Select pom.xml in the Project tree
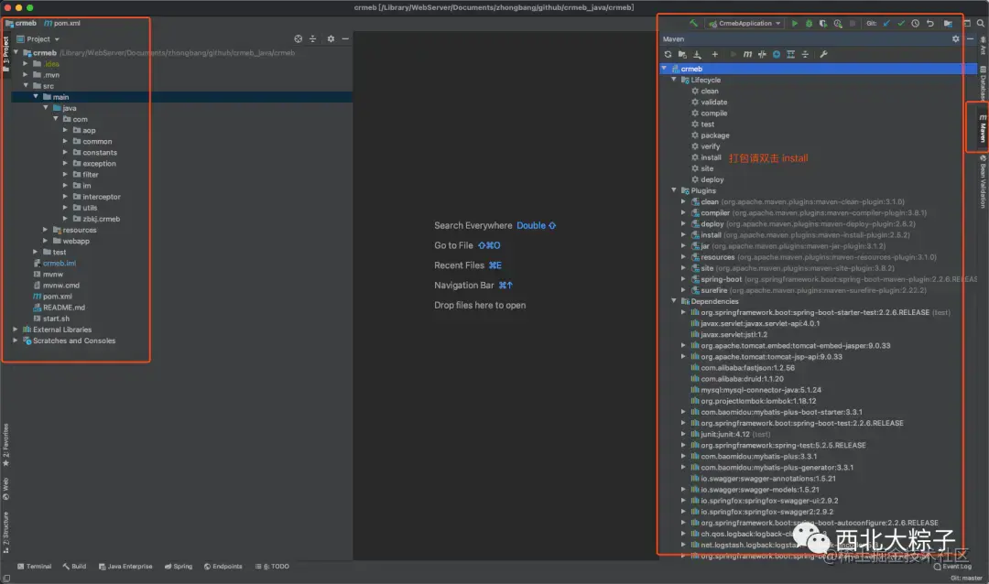989x584 pixels. click(x=53, y=297)
